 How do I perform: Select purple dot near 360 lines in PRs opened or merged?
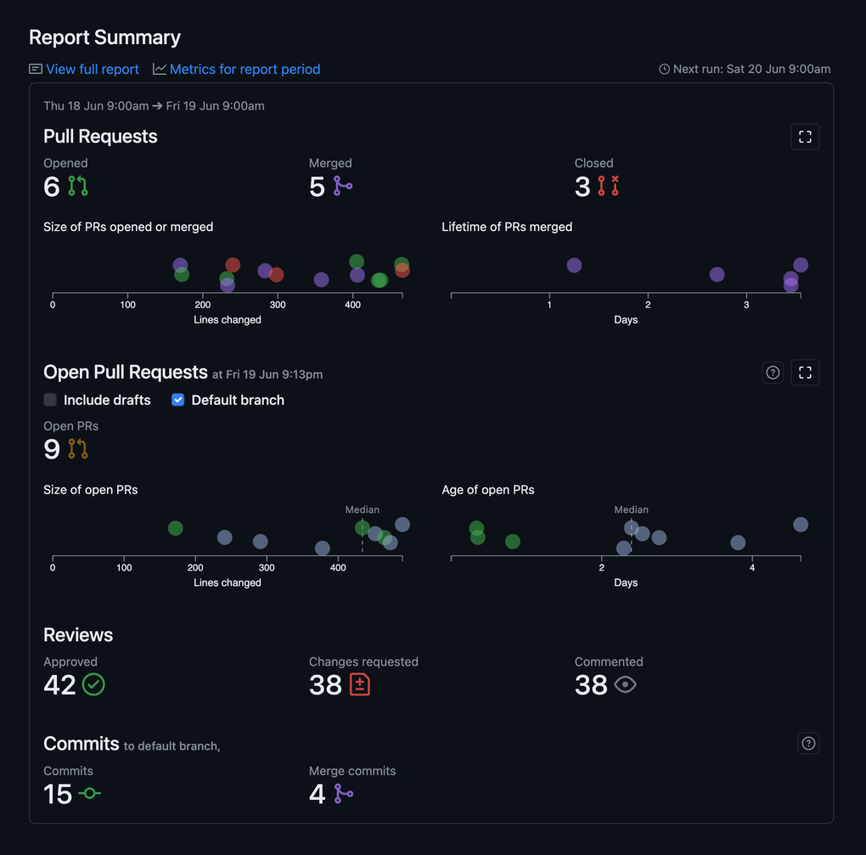click(x=322, y=280)
